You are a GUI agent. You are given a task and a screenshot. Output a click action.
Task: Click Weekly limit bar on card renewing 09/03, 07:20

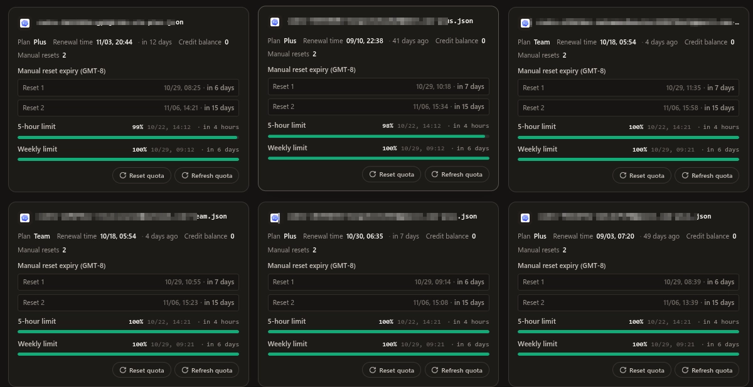[629, 354]
